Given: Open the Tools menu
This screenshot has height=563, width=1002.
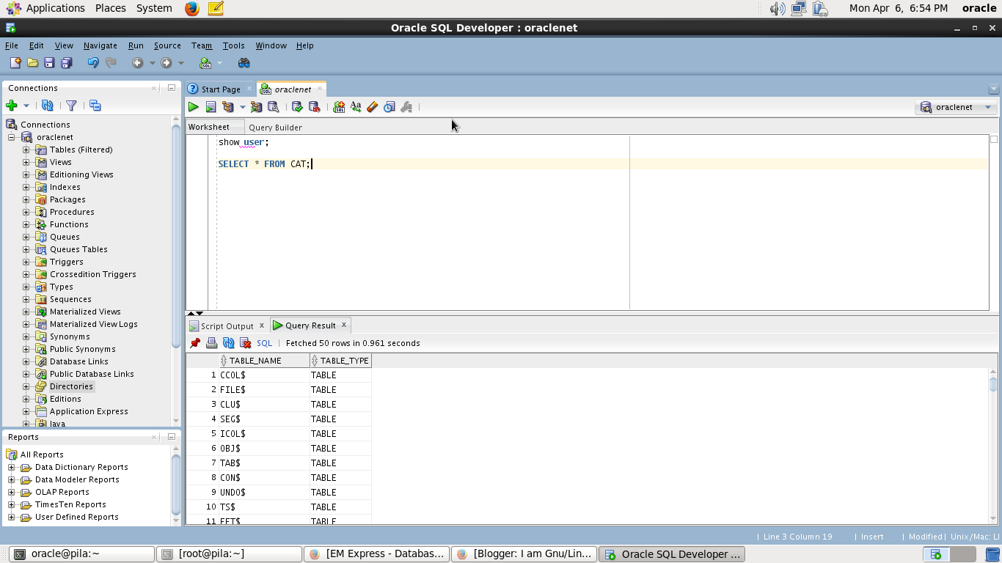Looking at the screenshot, I should (x=234, y=45).
